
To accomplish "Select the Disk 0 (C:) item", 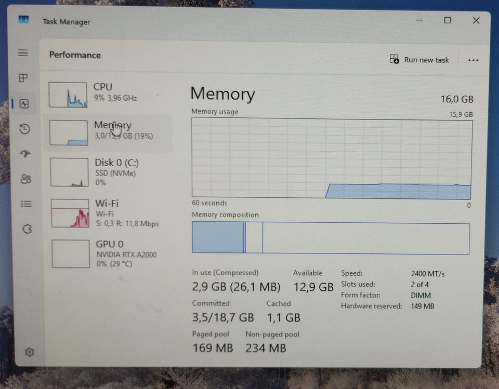I will tap(110, 172).
